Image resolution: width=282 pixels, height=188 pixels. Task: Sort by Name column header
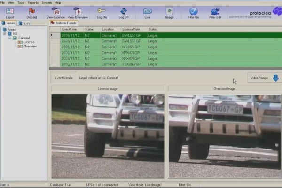[92, 29]
